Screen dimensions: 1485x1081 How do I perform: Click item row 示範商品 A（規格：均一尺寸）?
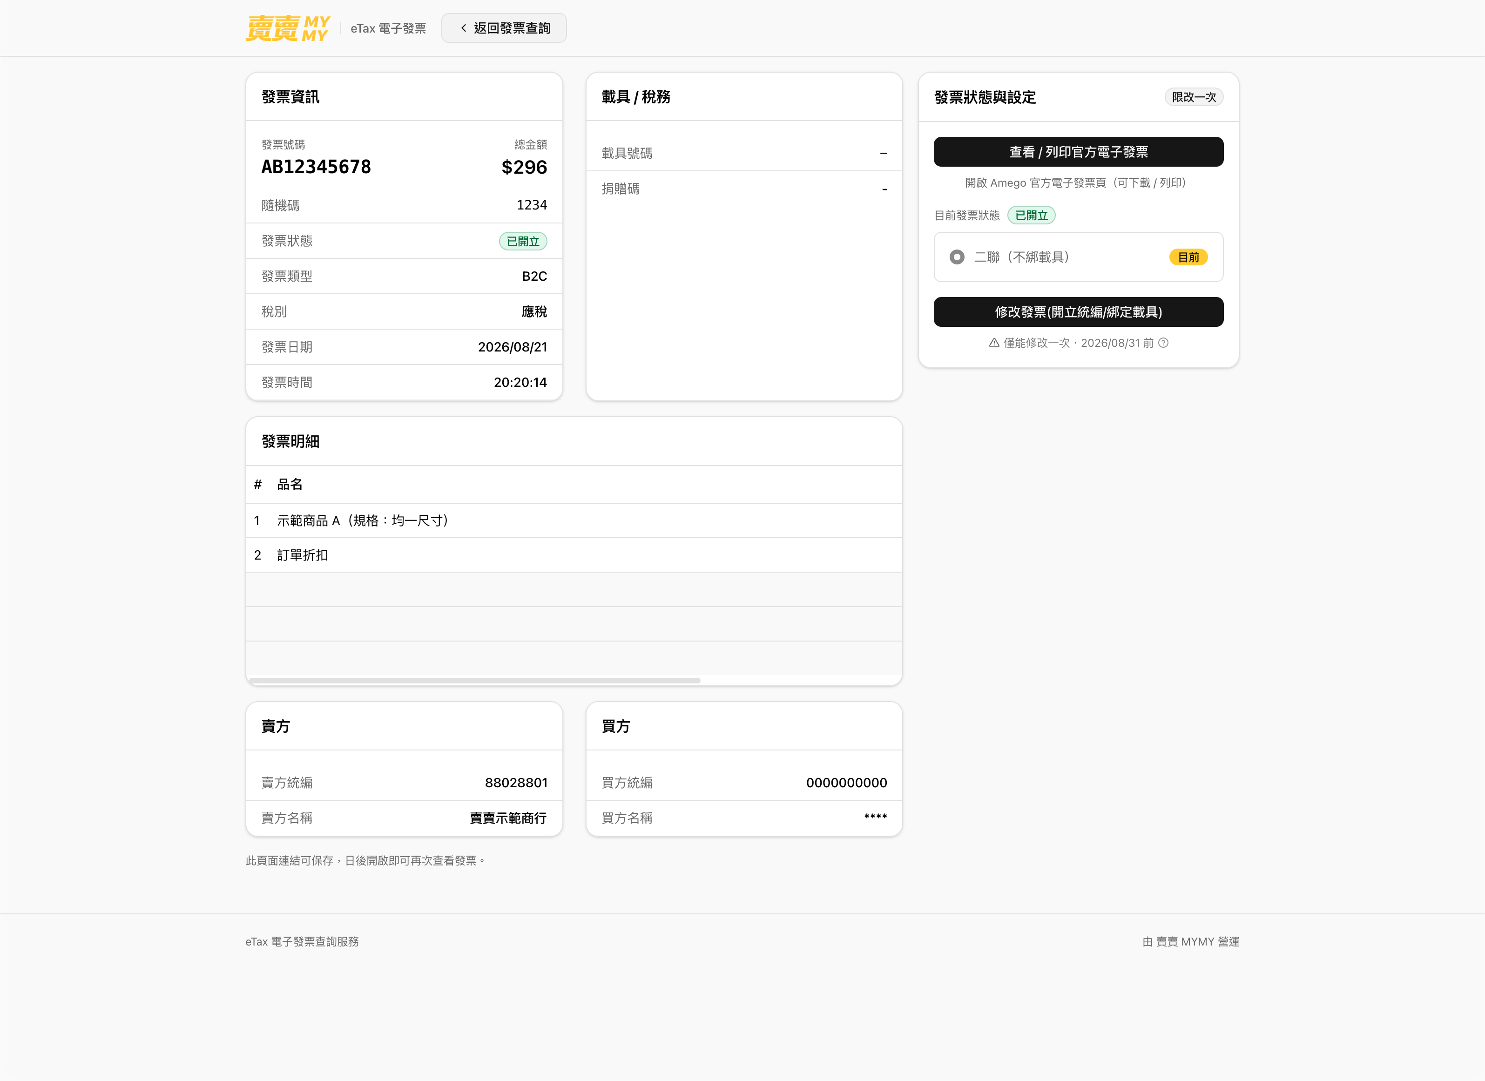[574, 520]
